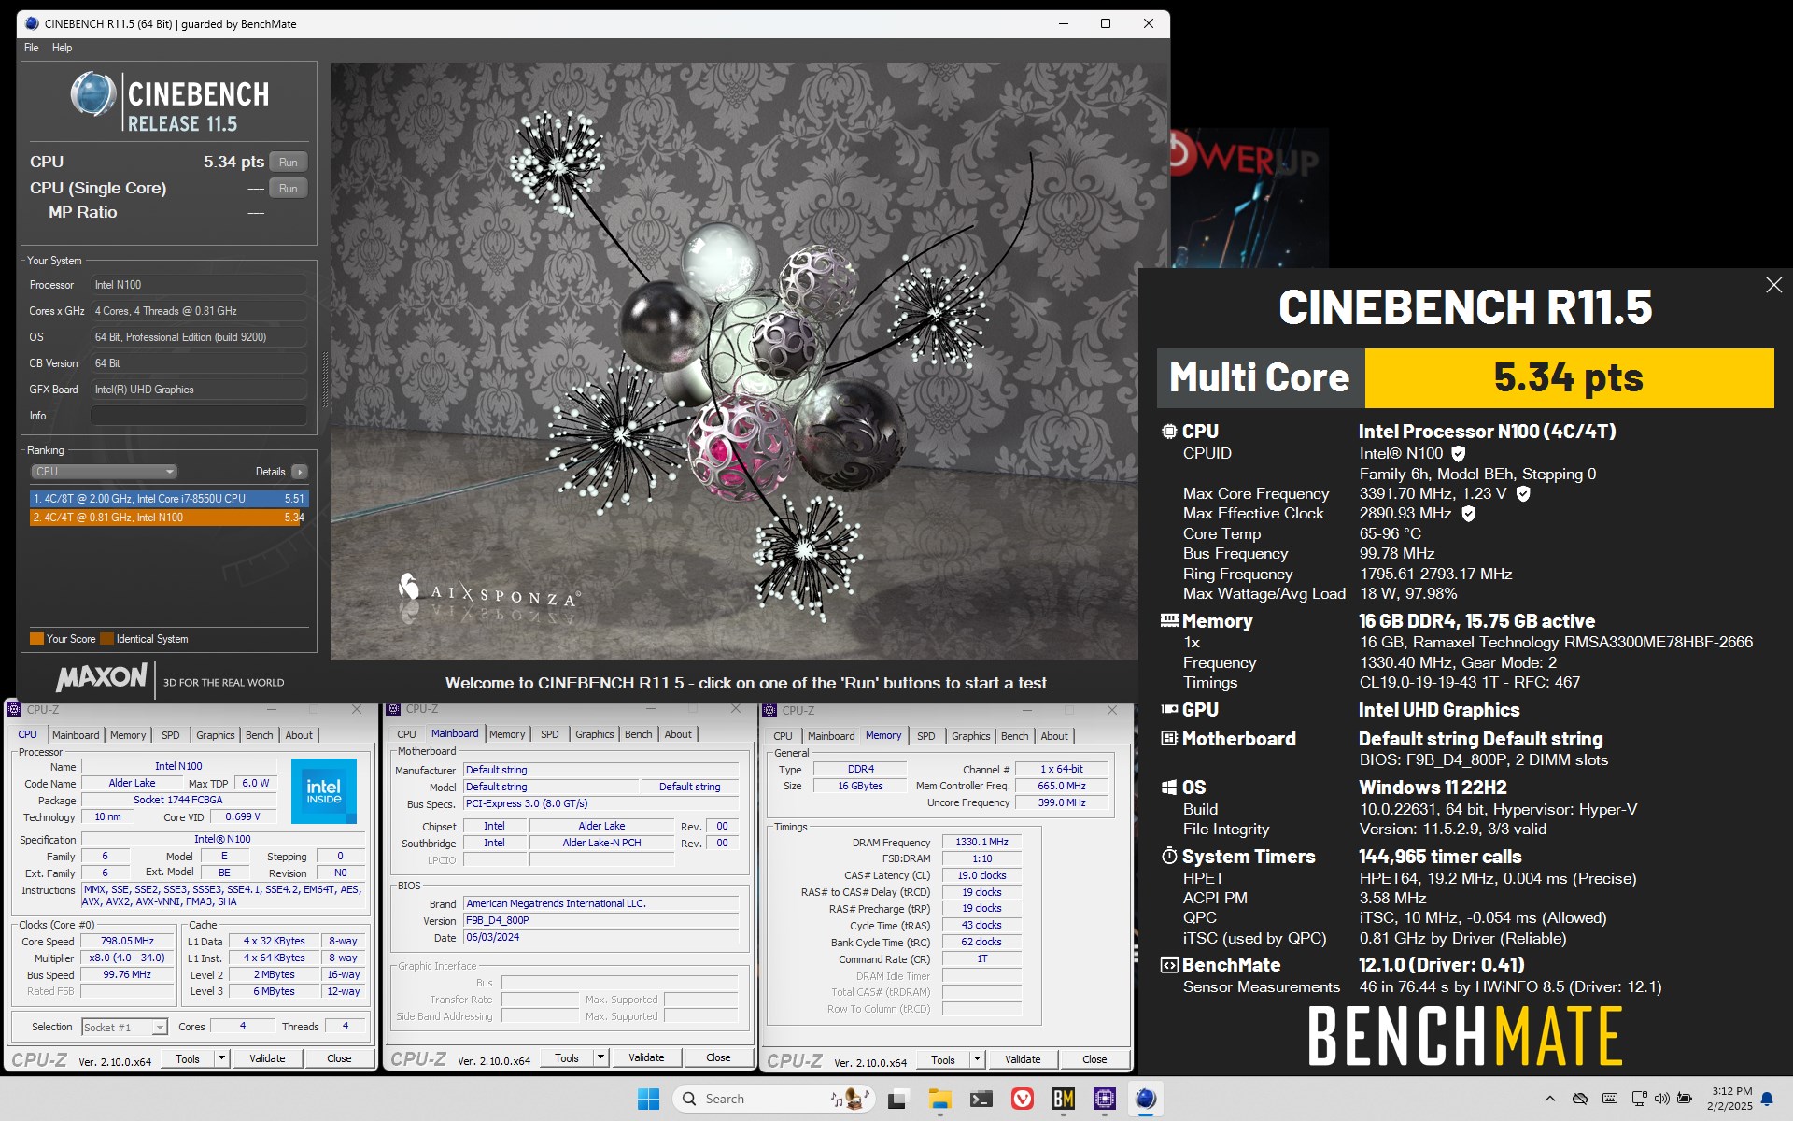Click the Windows OS icon in BenchMate

[x=1169, y=788]
